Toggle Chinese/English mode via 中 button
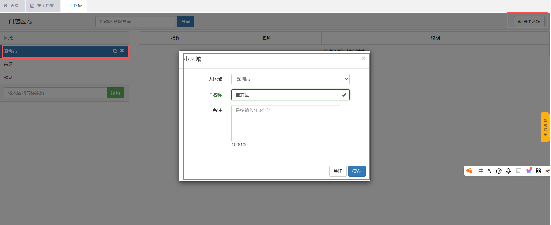 pyautogui.click(x=481, y=171)
